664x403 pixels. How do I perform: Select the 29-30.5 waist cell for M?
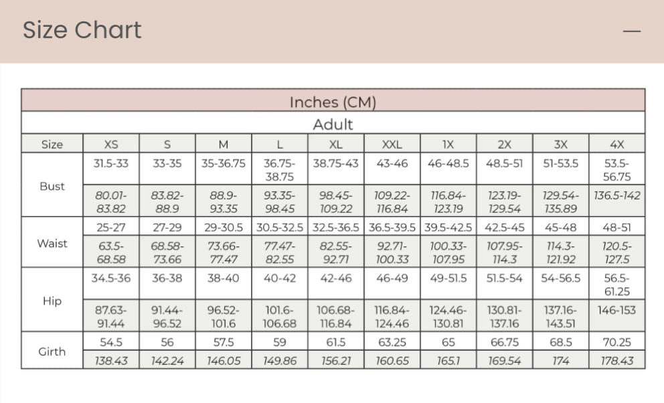coord(224,228)
